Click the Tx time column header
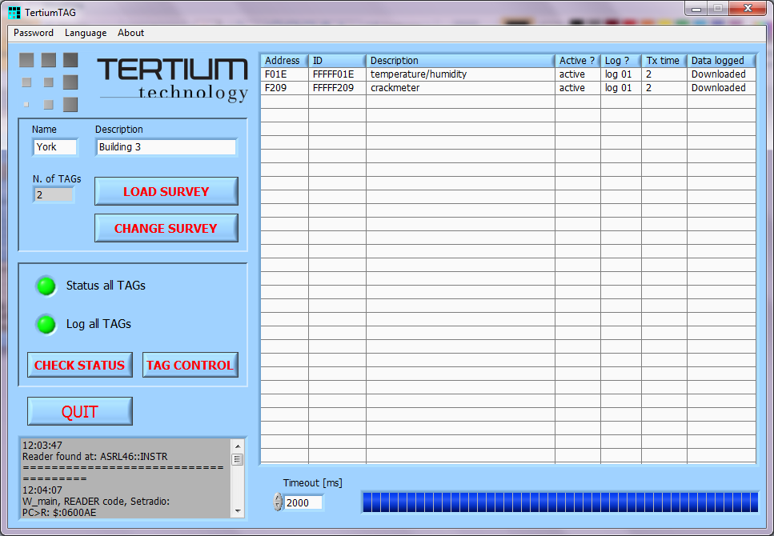 (664, 61)
